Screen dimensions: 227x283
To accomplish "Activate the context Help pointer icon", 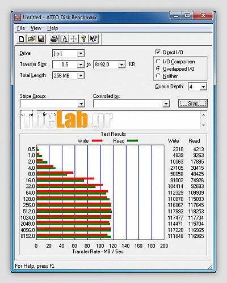I will click(94, 39).
